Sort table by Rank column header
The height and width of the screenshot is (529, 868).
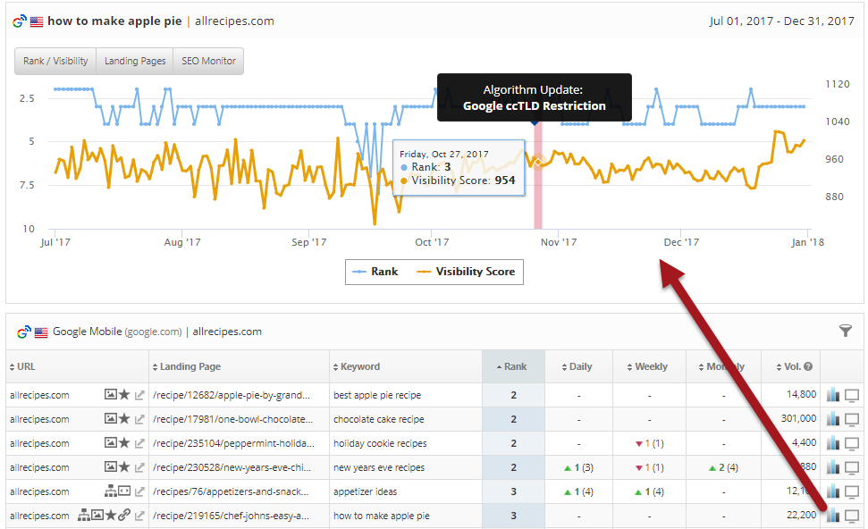pos(512,366)
